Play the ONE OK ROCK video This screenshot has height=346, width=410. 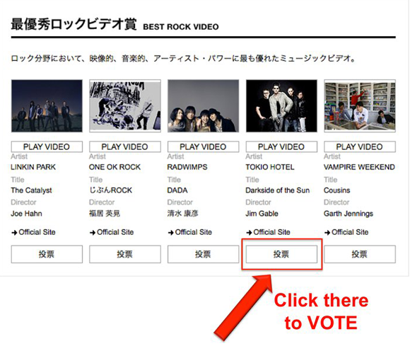pyautogui.click(x=125, y=146)
